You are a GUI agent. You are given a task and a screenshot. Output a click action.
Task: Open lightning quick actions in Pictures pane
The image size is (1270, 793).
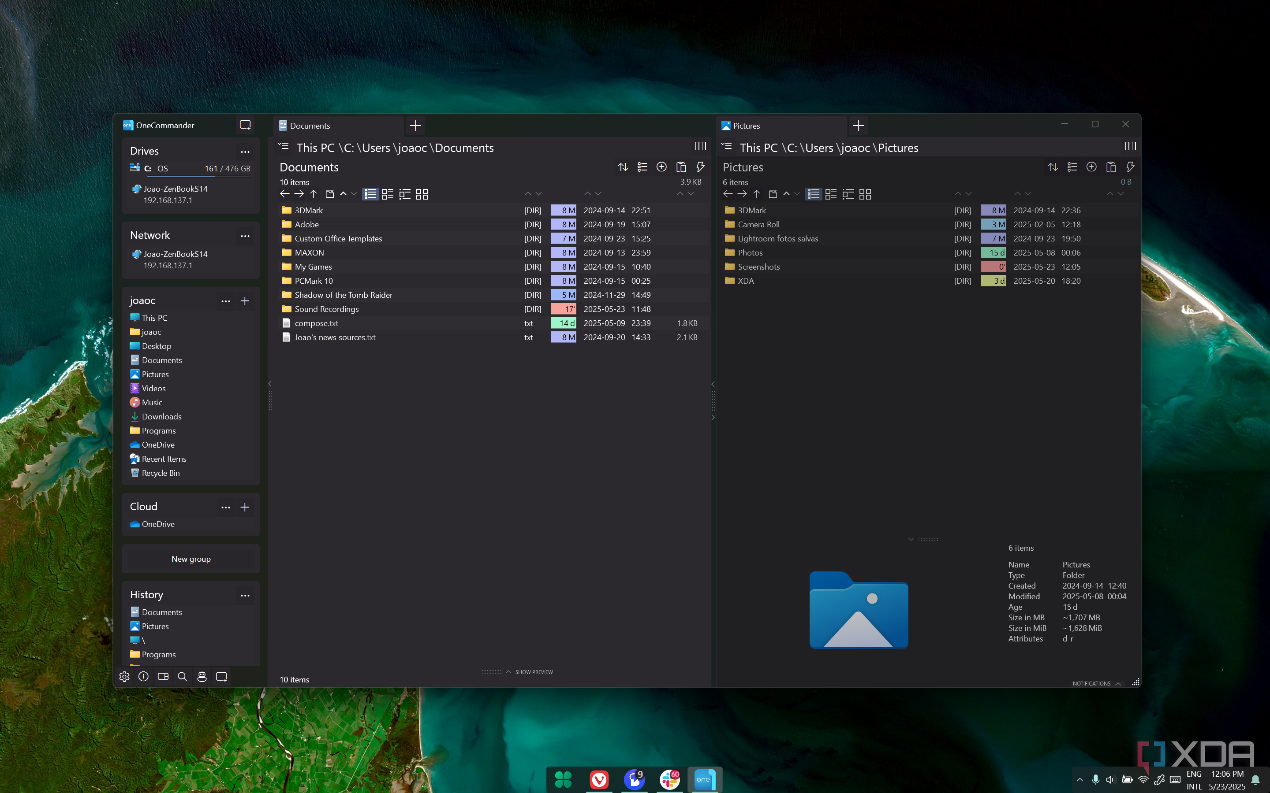pyautogui.click(x=1130, y=167)
